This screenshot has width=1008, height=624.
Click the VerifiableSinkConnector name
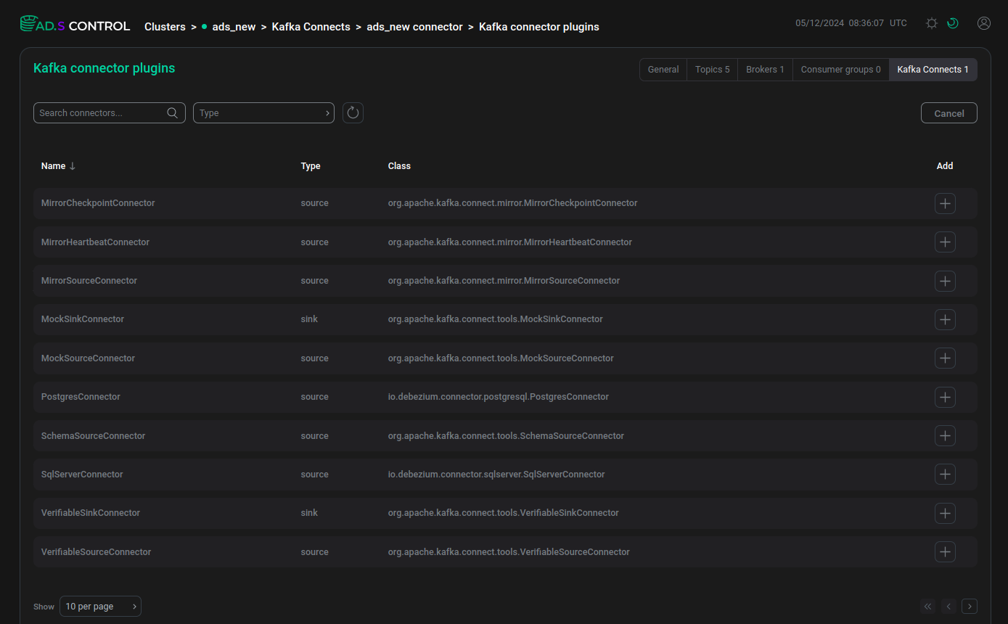pos(91,513)
